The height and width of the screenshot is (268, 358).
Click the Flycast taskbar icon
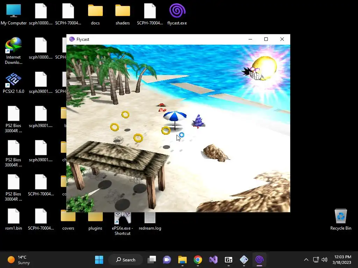[x=259, y=260]
